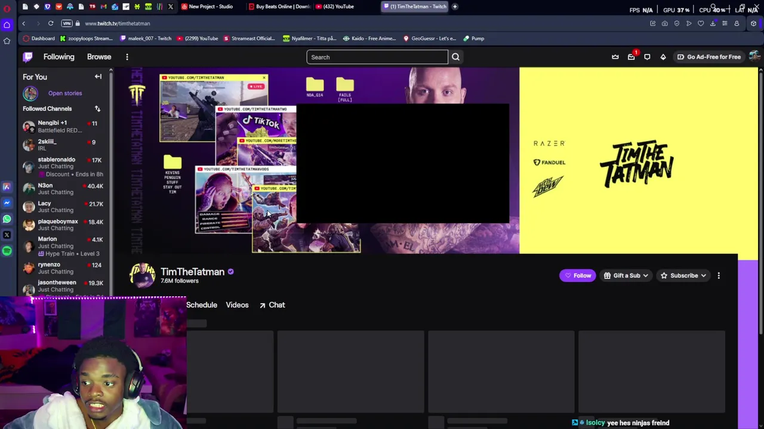The image size is (764, 429).
Task: Focus the Twitch search field
Action: click(377, 57)
